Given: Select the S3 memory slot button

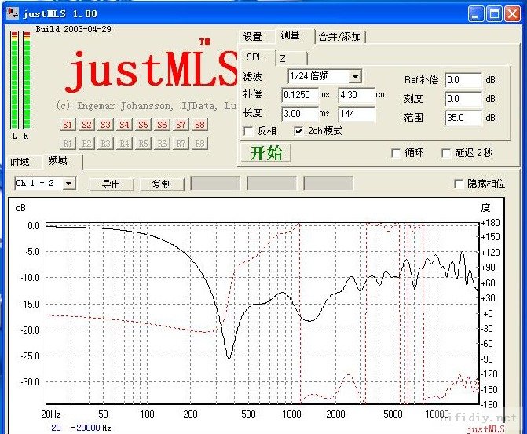Looking at the screenshot, I should pyautogui.click(x=105, y=125).
